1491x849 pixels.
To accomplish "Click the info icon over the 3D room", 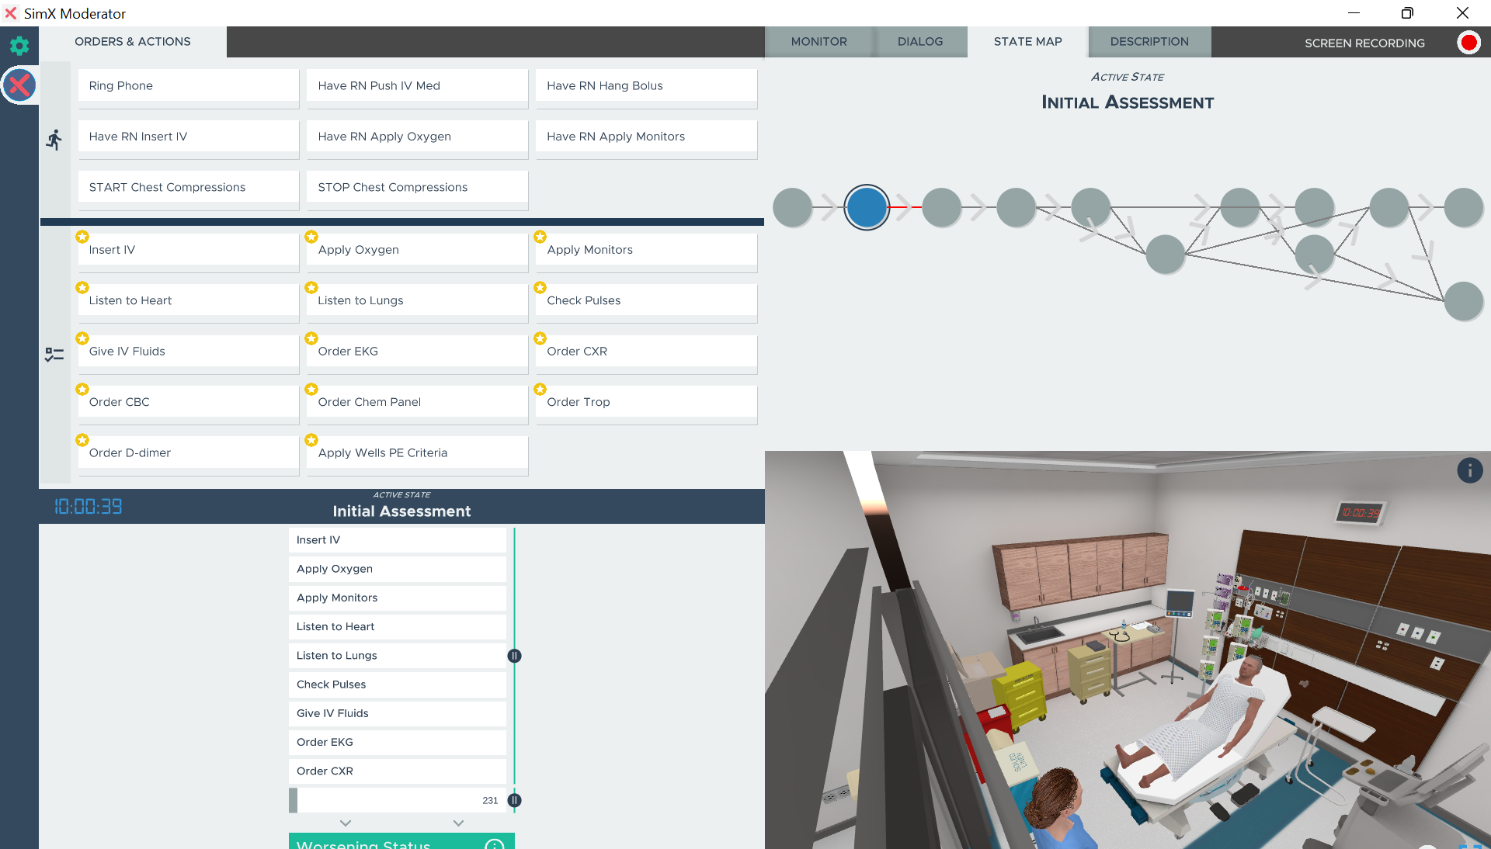I will click(x=1469, y=470).
